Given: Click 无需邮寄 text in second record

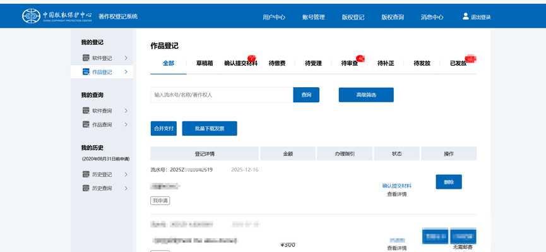Looking at the screenshot, I should (463, 247).
